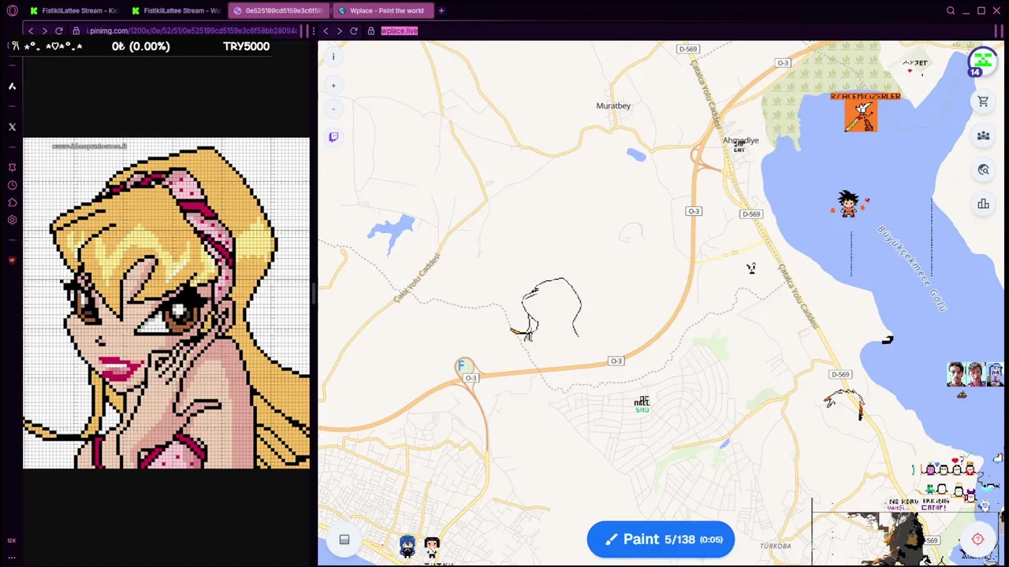
Task: Open the user profile avatar with level 14
Action: 982,61
